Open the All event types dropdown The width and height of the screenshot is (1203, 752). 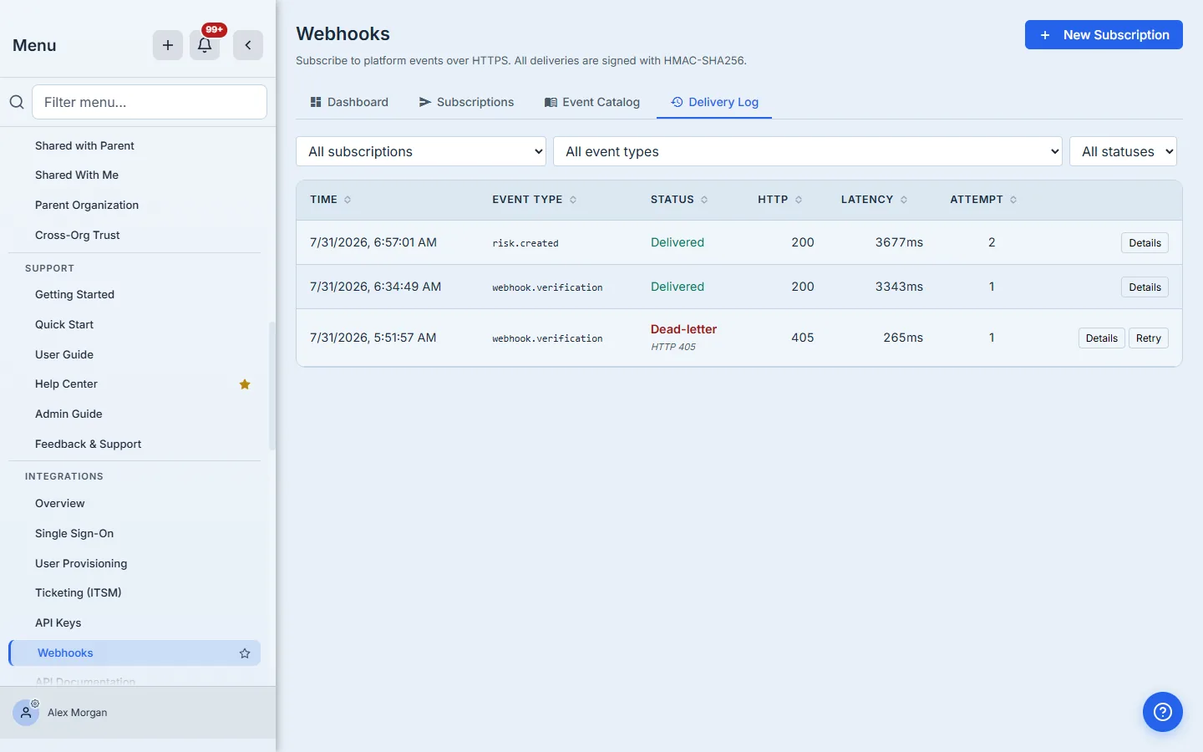point(808,151)
